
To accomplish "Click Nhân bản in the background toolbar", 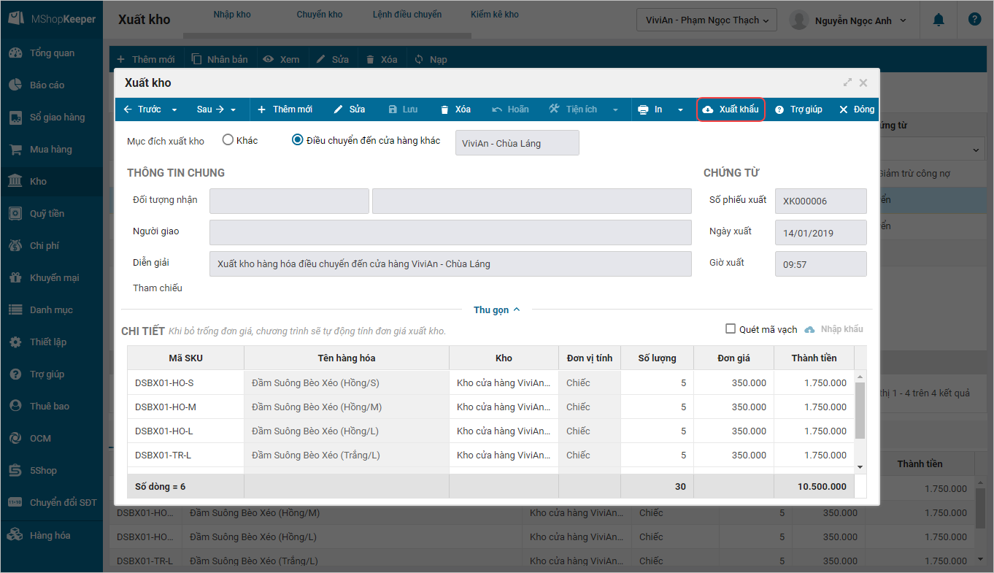I will 220,59.
